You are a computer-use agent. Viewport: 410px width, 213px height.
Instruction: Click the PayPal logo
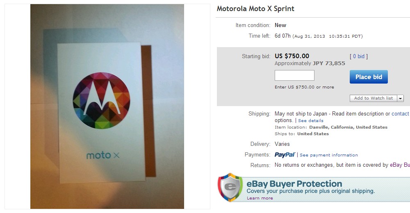(285, 155)
